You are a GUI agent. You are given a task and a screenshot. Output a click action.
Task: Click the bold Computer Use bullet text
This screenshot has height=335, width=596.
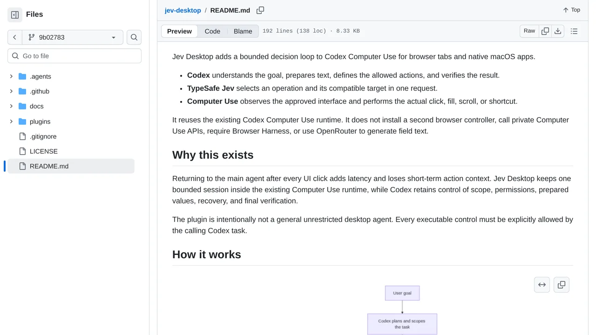click(x=212, y=101)
